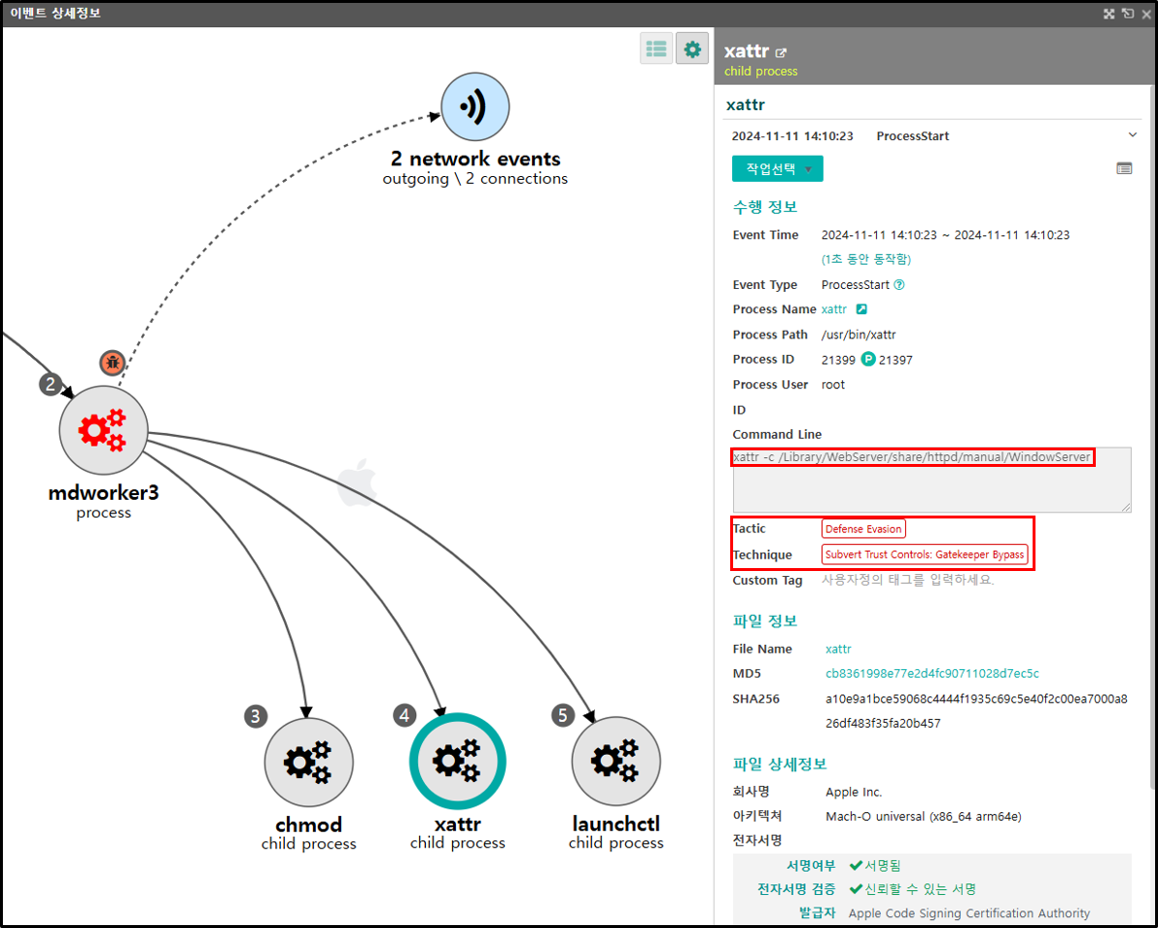
Task: Click 신뢰할 수 있는 서명 verification status
Action: click(913, 889)
